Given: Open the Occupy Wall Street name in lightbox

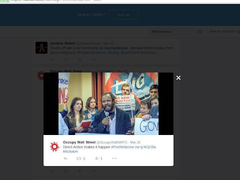Looking at the screenshot, I should pyautogui.click(x=79, y=142).
